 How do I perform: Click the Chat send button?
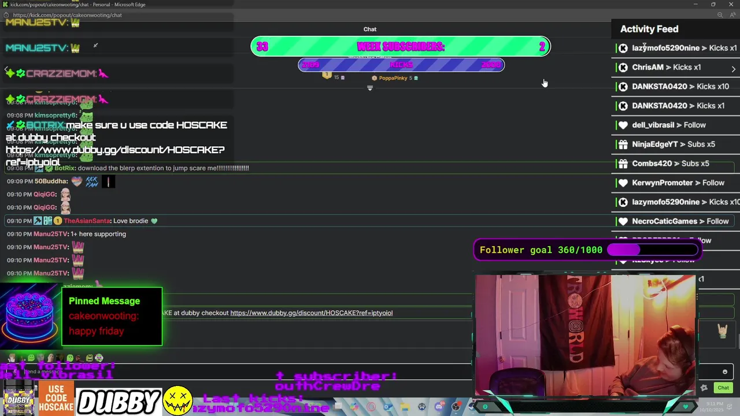[x=723, y=388]
